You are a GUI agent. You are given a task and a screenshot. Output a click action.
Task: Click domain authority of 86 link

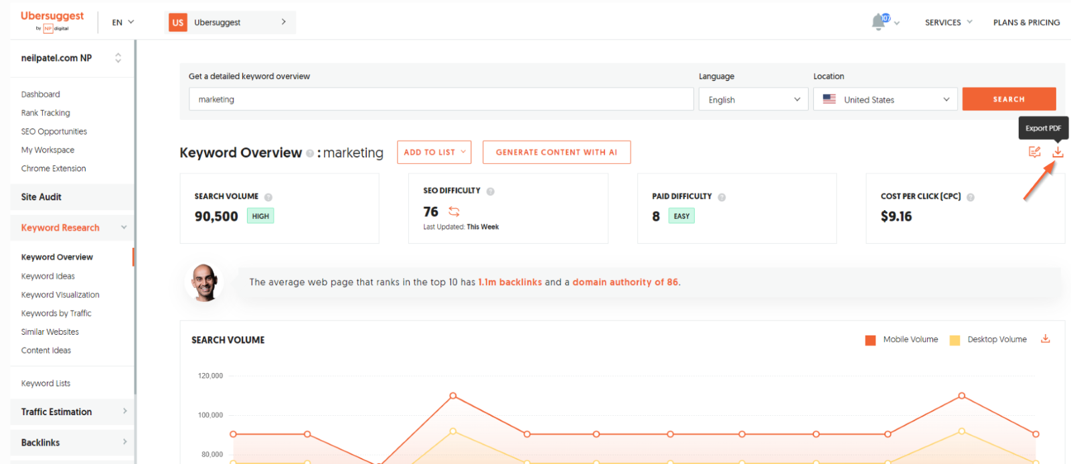tap(625, 283)
